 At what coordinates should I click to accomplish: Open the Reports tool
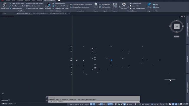pyautogui.click(x=96, y=5)
